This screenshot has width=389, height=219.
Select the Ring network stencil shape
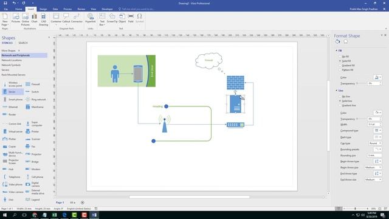36,99
